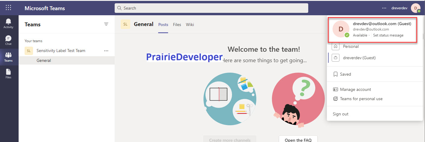Click the Your teams label
This screenshot has width=425, height=142.
[x=33, y=41]
